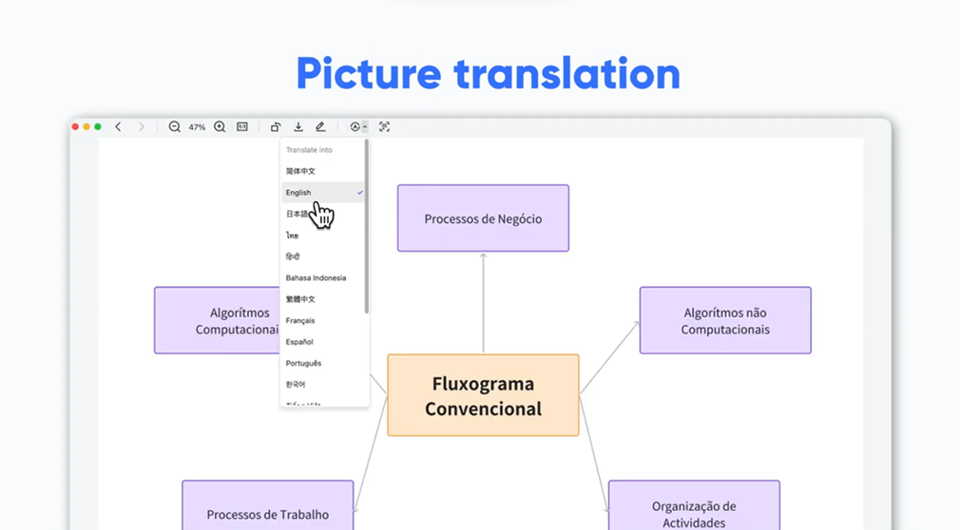This screenshot has width=960, height=530.
Task: Go back with the left arrow
Action: point(118,127)
